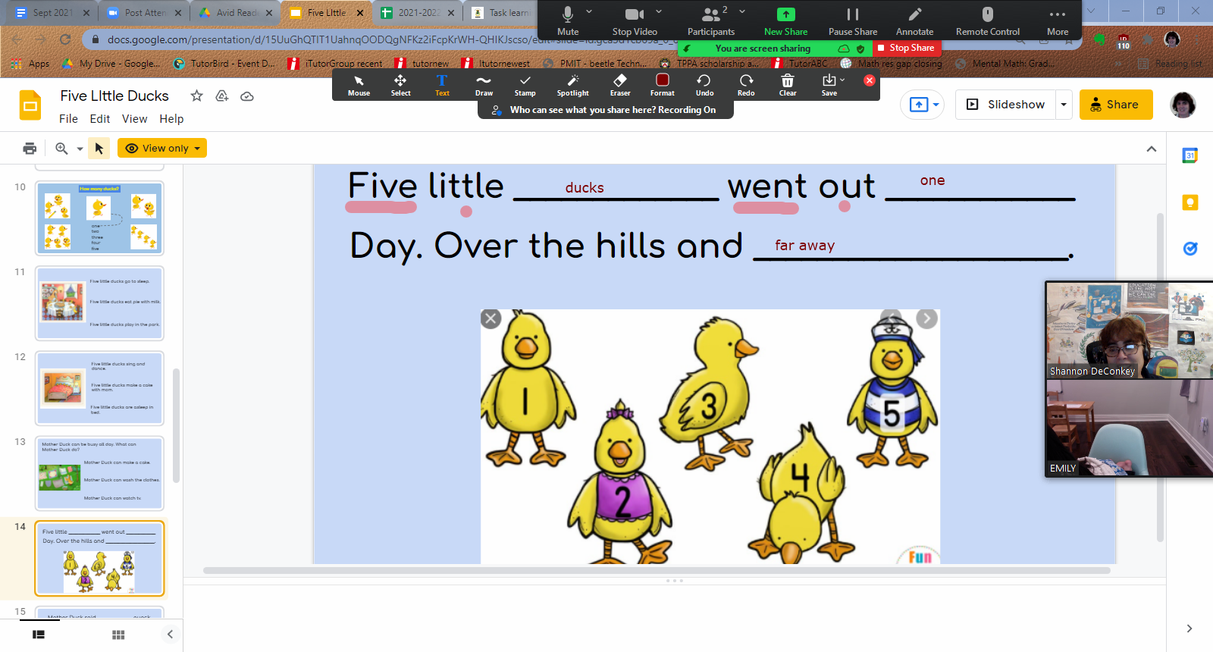This screenshot has width=1213, height=652.
Task: Collapse the menus with up chevron
Action: coord(1152,149)
